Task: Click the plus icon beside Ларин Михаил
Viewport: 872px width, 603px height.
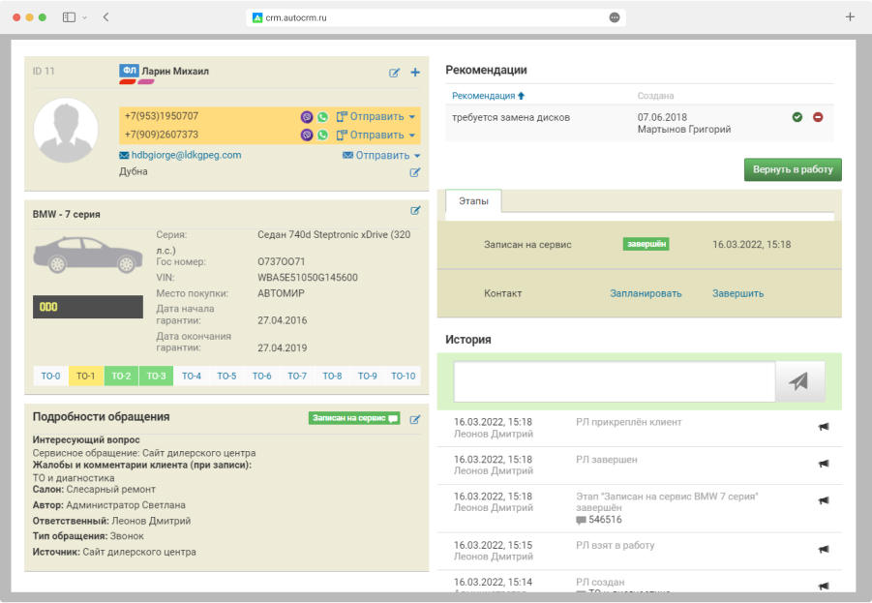Action: (x=415, y=73)
